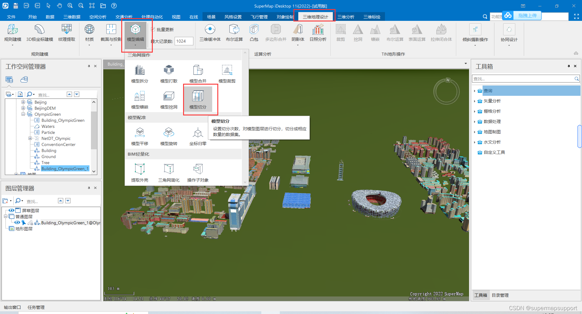Image resolution: width=582 pixels, height=314 pixels.
Task: Open the 三维分析 ribbon tab
Action: 346,17
